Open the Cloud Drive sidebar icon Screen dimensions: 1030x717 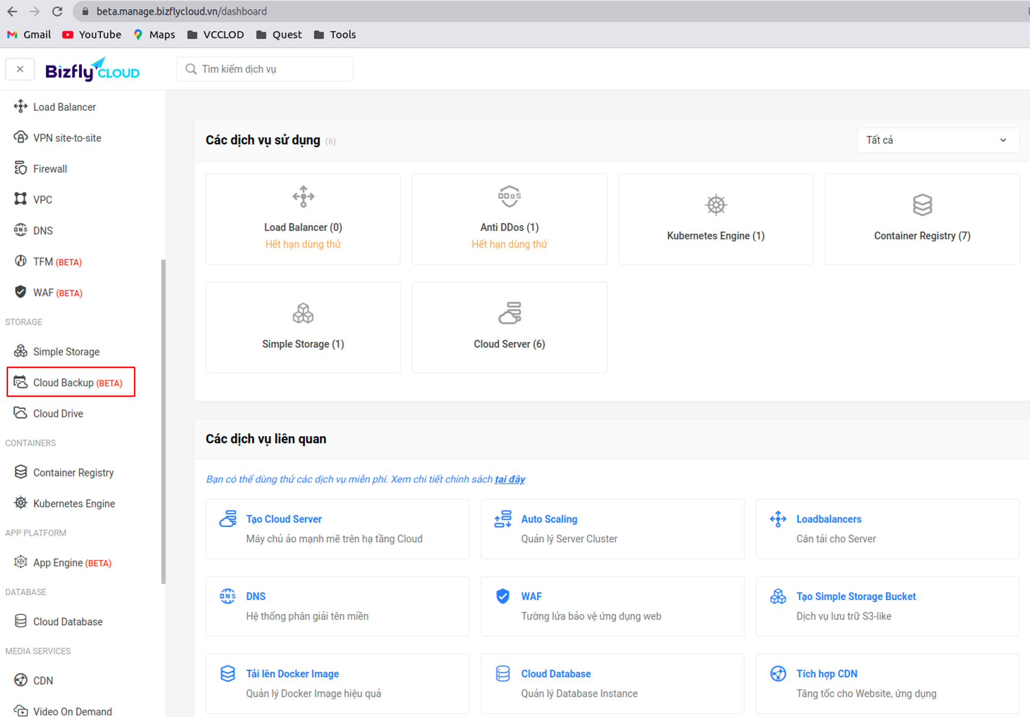point(21,413)
